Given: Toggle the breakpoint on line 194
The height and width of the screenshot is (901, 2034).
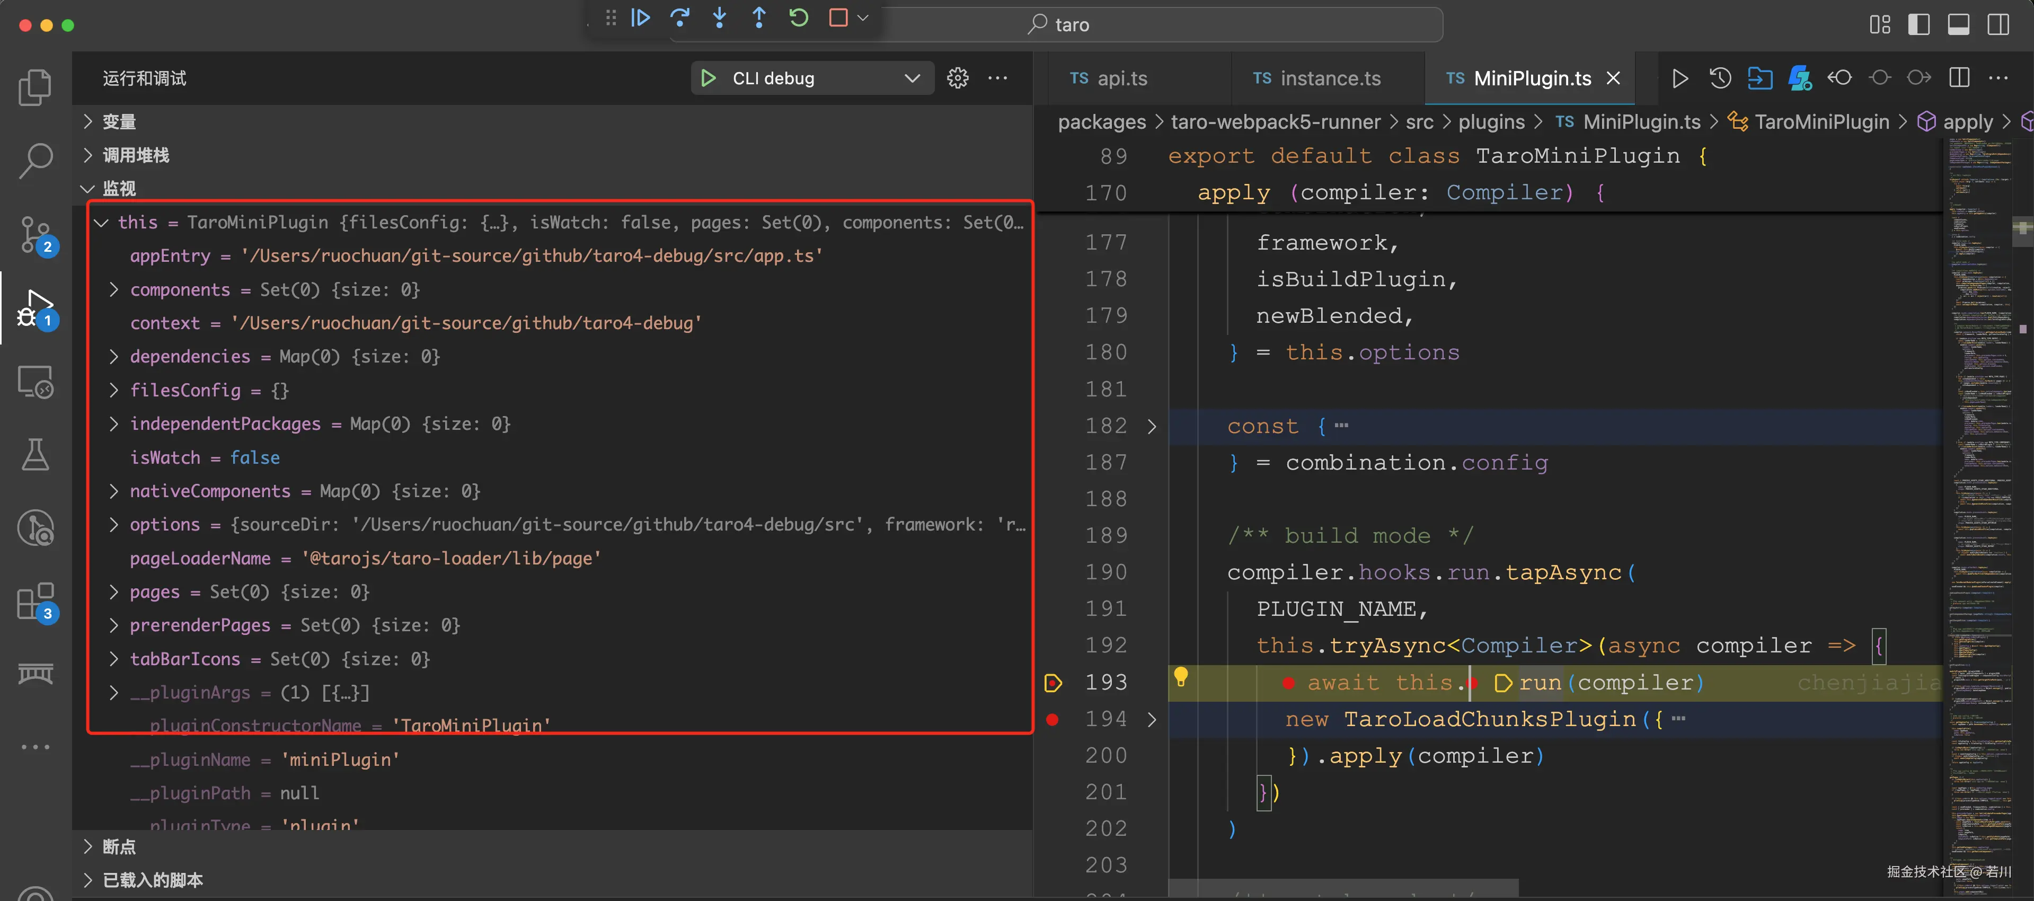Looking at the screenshot, I should (x=1053, y=719).
